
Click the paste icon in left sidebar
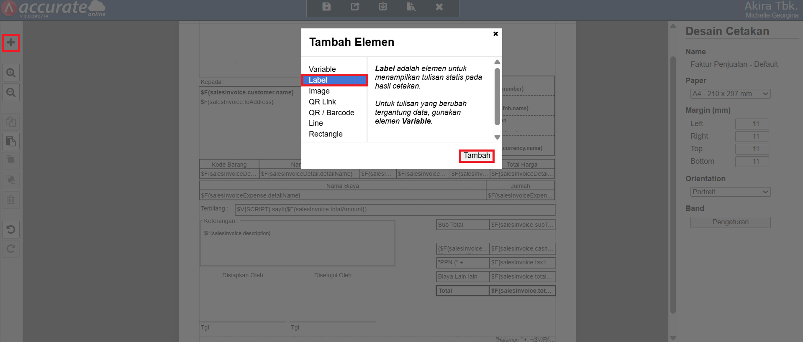click(11, 141)
